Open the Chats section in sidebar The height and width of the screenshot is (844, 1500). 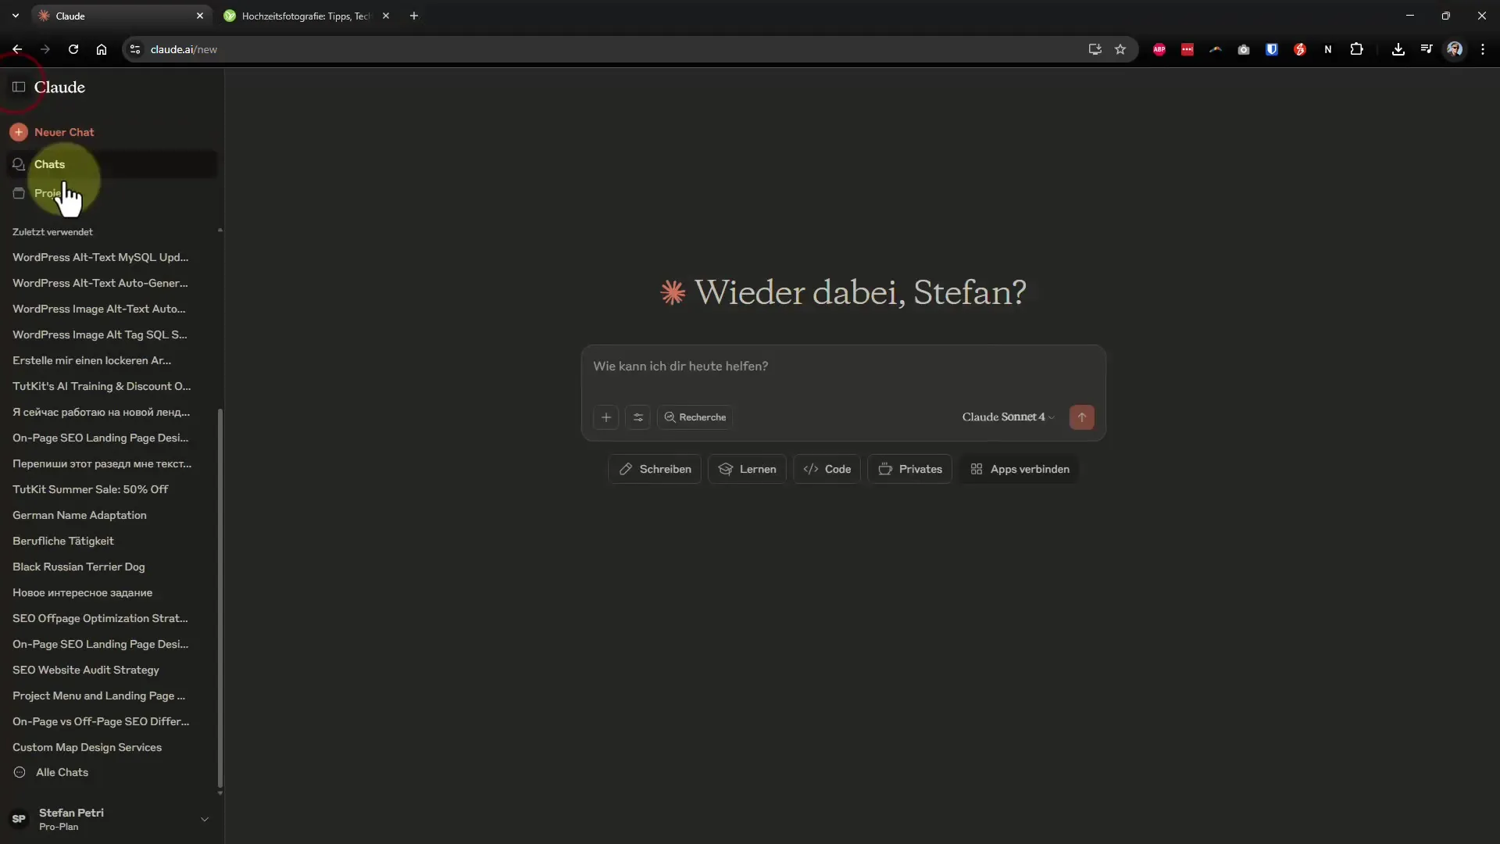[x=111, y=164]
